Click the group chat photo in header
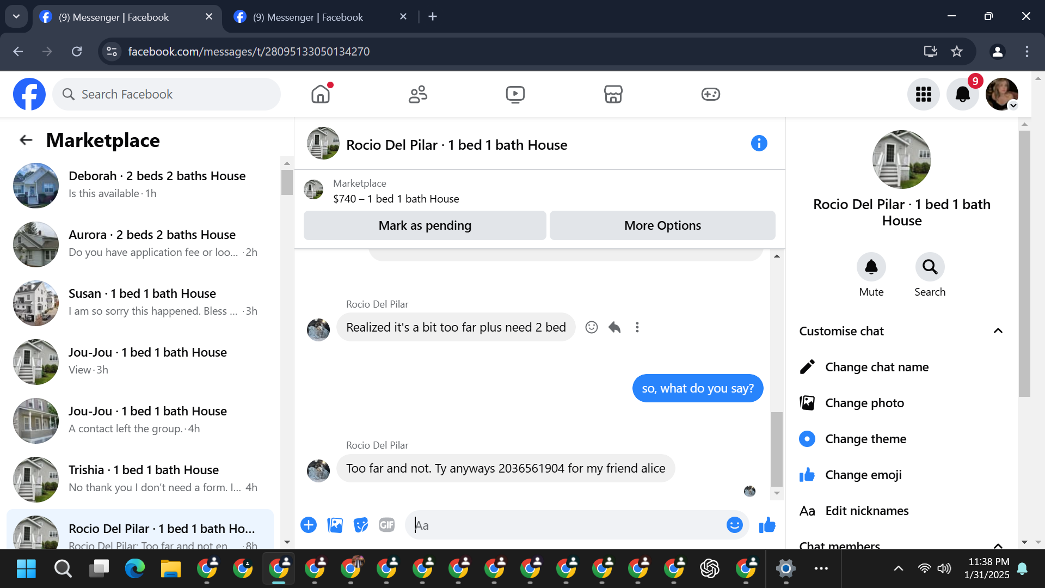1045x588 pixels. pyautogui.click(x=323, y=143)
